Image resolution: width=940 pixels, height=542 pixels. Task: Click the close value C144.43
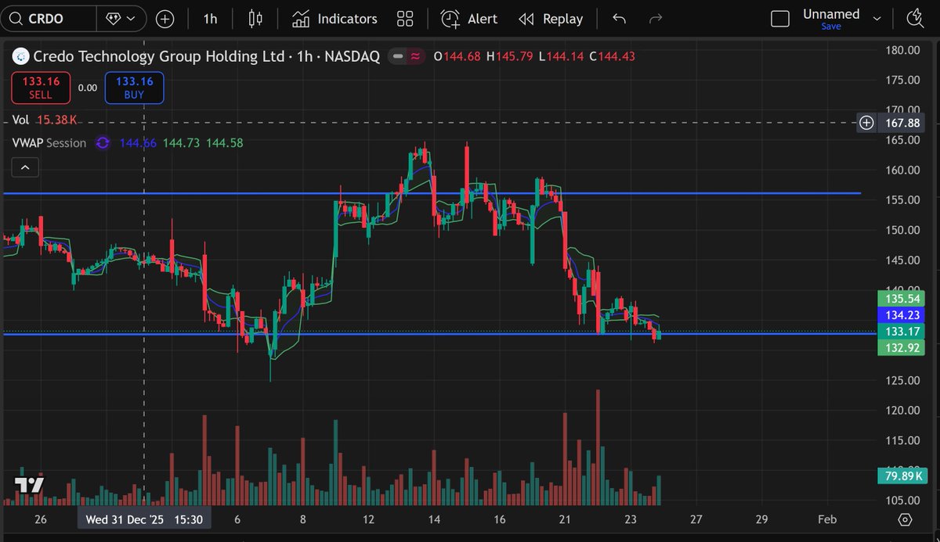pos(612,56)
